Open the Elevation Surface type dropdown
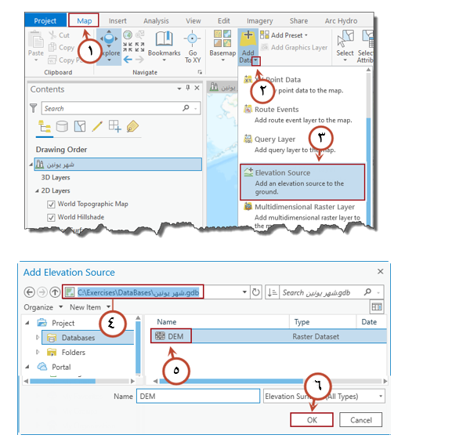The height and width of the screenshot is (442, 470). point(380,397)
